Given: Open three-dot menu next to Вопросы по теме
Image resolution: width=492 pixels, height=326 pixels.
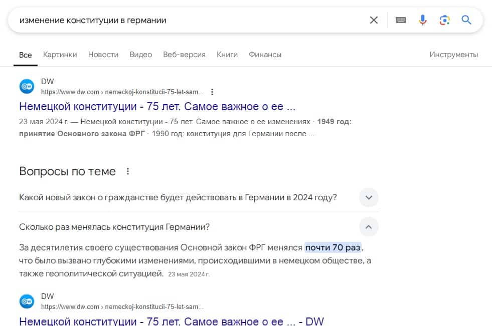Looking at the screenshot, I should tap(128, 171).
